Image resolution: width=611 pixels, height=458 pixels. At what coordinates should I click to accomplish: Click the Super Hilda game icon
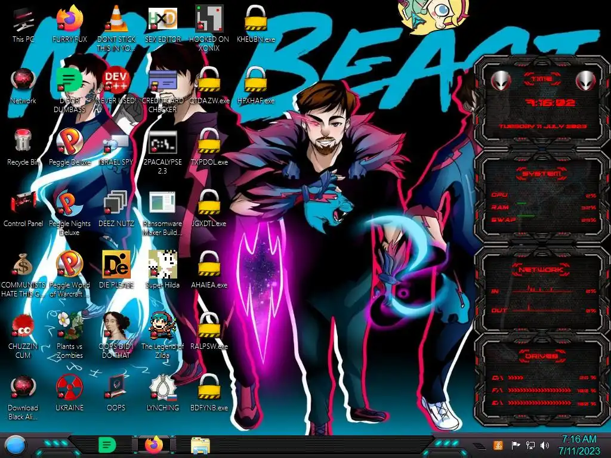162,270
